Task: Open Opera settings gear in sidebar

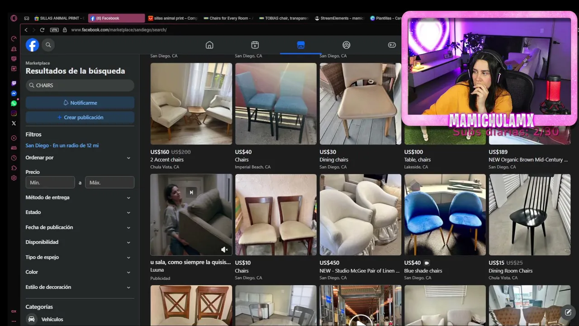Action: click(x=14, y=178)
